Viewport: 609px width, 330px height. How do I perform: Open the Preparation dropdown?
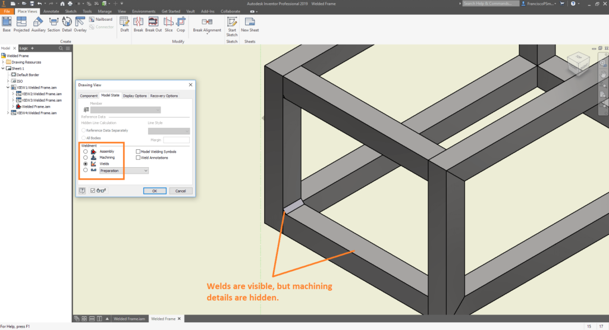tap(124, 171)
